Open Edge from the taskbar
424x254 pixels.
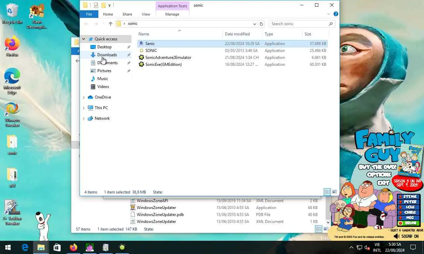pyautogui.click(x=25, y=247)
